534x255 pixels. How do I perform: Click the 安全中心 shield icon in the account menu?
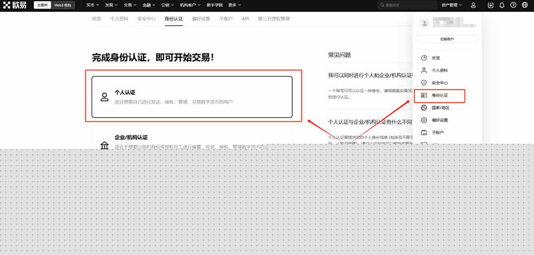click(x=424, y=83)
